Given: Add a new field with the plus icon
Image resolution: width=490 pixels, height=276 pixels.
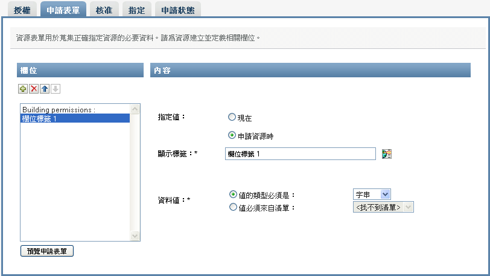Looking at the screenshot, I should (x=23, y=89).
